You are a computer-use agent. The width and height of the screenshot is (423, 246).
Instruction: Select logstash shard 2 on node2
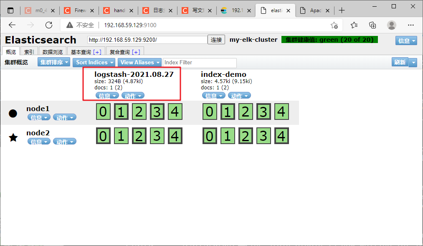point(139,136)
